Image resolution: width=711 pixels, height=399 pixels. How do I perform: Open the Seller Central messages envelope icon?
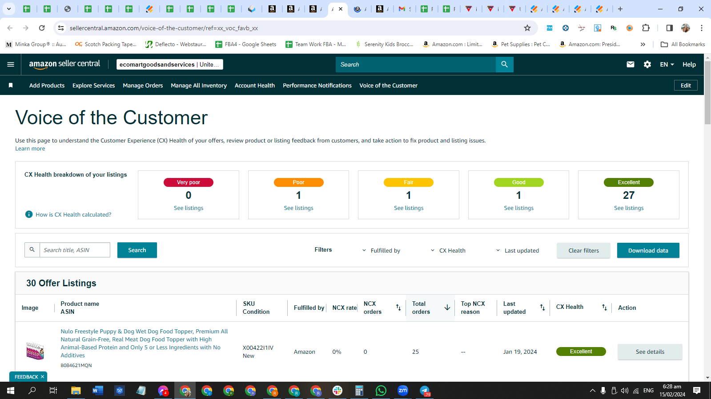[x=631, y=64]
